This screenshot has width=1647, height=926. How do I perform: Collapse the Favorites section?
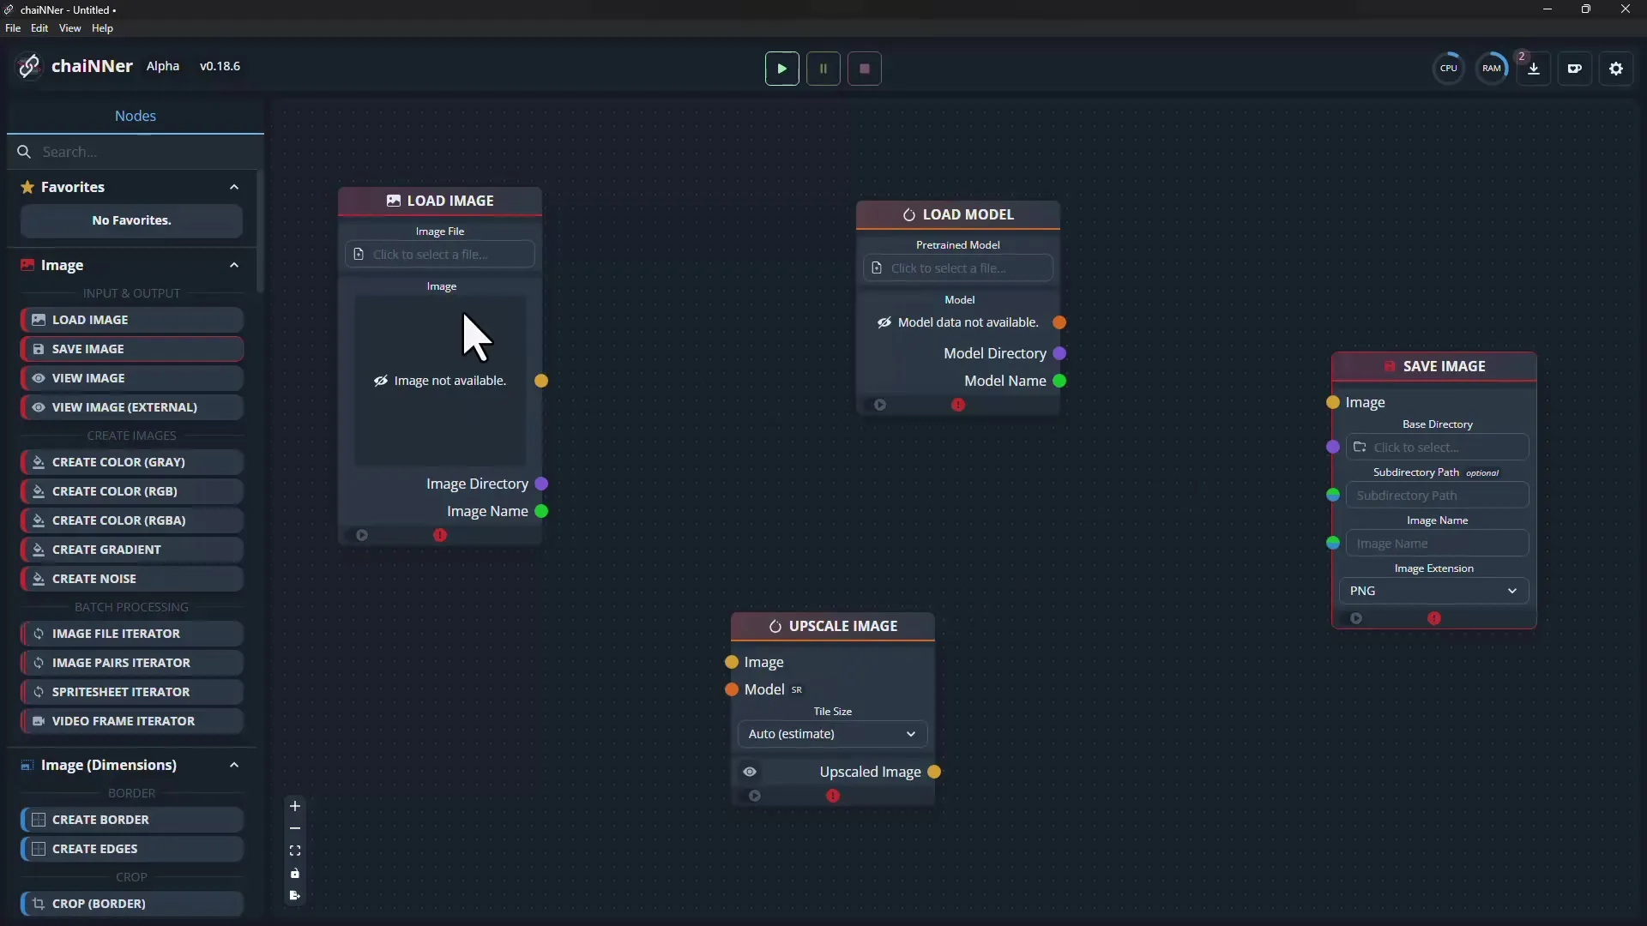[234, 187]
